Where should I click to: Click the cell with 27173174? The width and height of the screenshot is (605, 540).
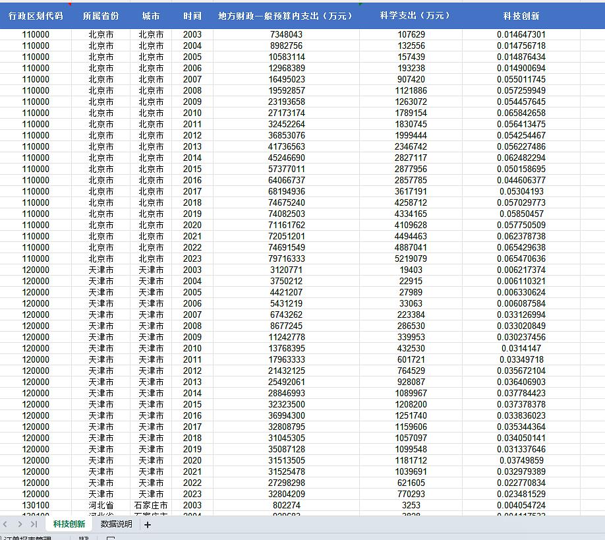click(x=286, y=113)
